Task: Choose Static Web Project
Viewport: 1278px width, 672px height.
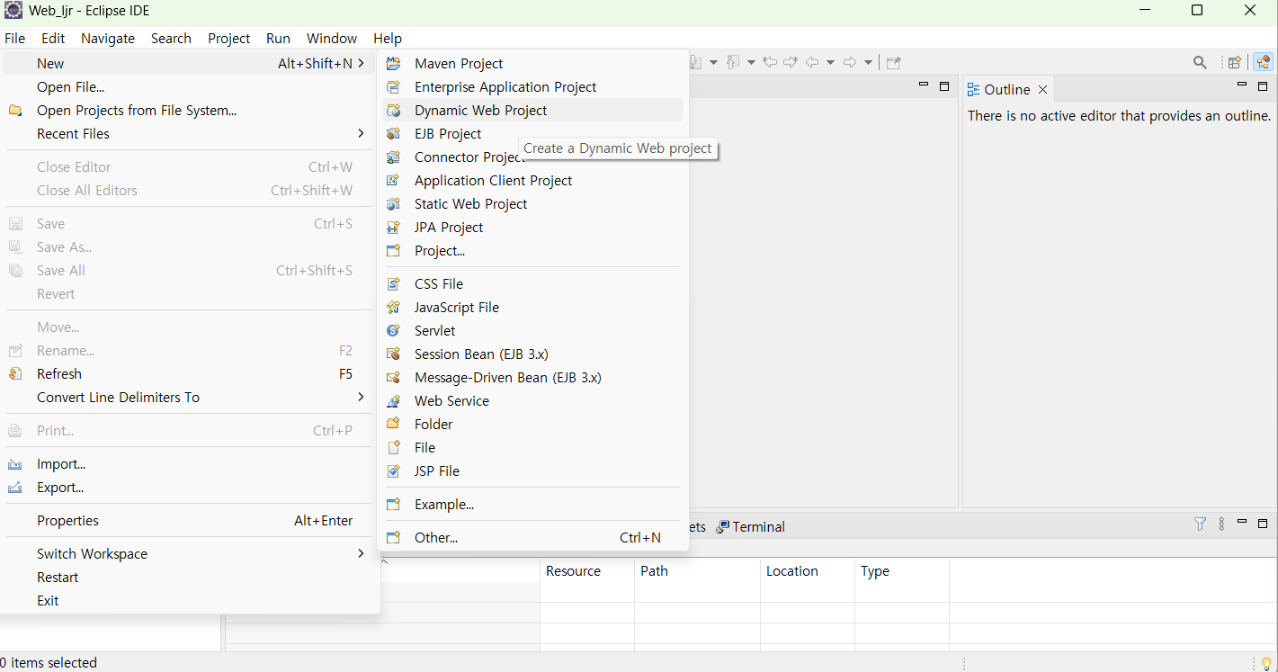Action: pyautogui.click(x=532, y=203)
